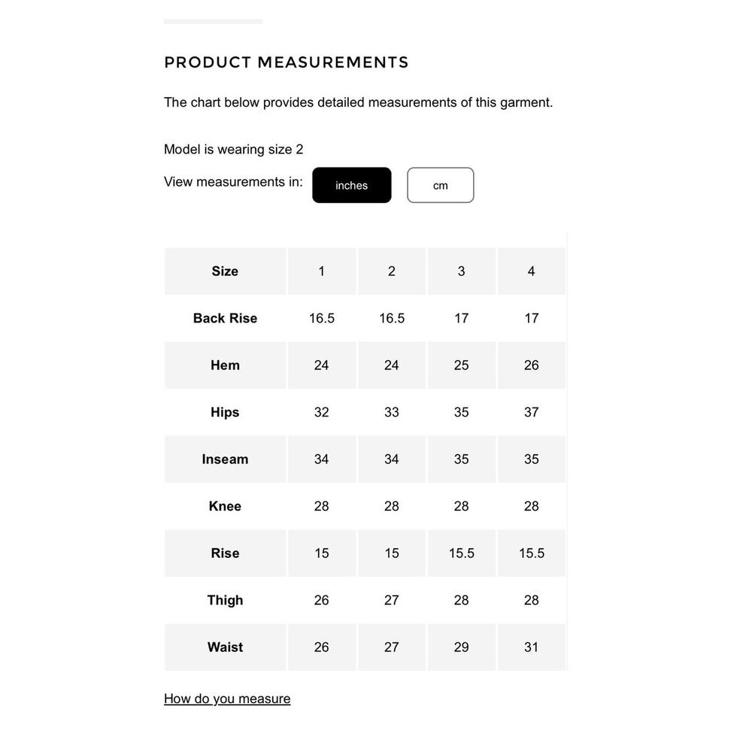Click the Hips value 33 for size 2
Viewport: 752px width, 752px height.
pos(391,412)
